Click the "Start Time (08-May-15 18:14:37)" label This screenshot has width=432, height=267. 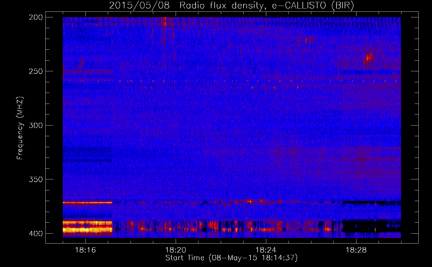[x=231, y=258]
